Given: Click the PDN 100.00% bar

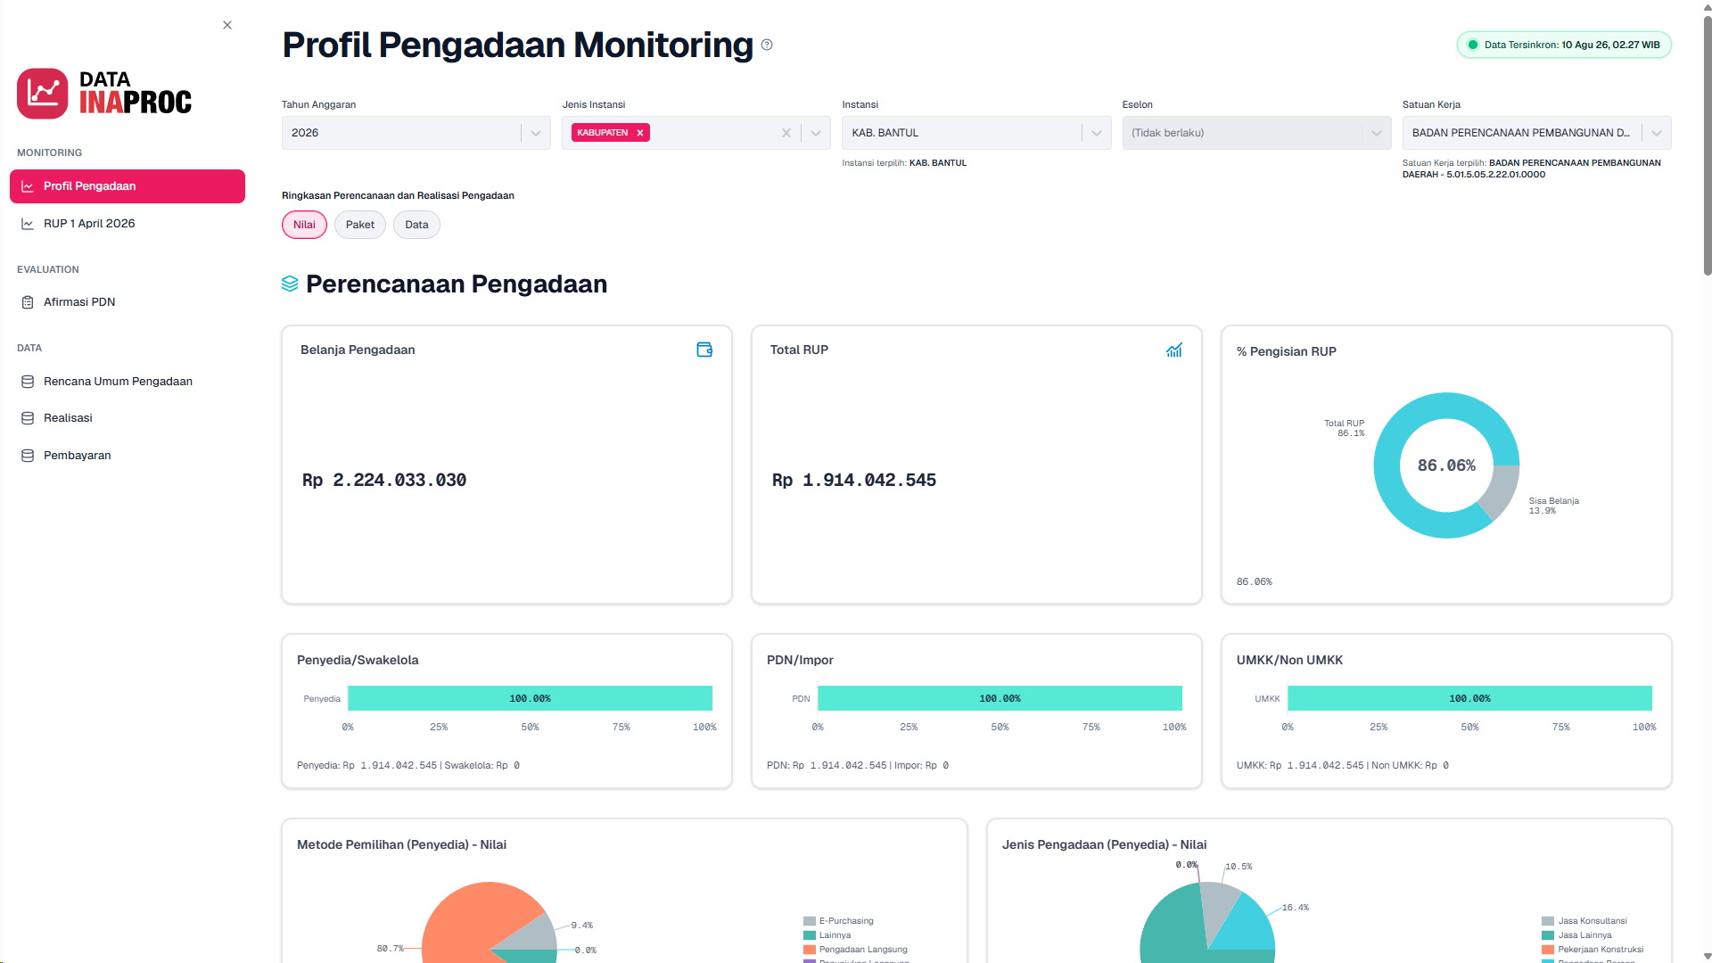Looking at the screenshot, I should click(1000, 698).
